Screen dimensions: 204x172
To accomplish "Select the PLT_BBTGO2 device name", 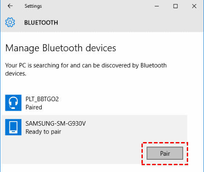I will point(42,99).
